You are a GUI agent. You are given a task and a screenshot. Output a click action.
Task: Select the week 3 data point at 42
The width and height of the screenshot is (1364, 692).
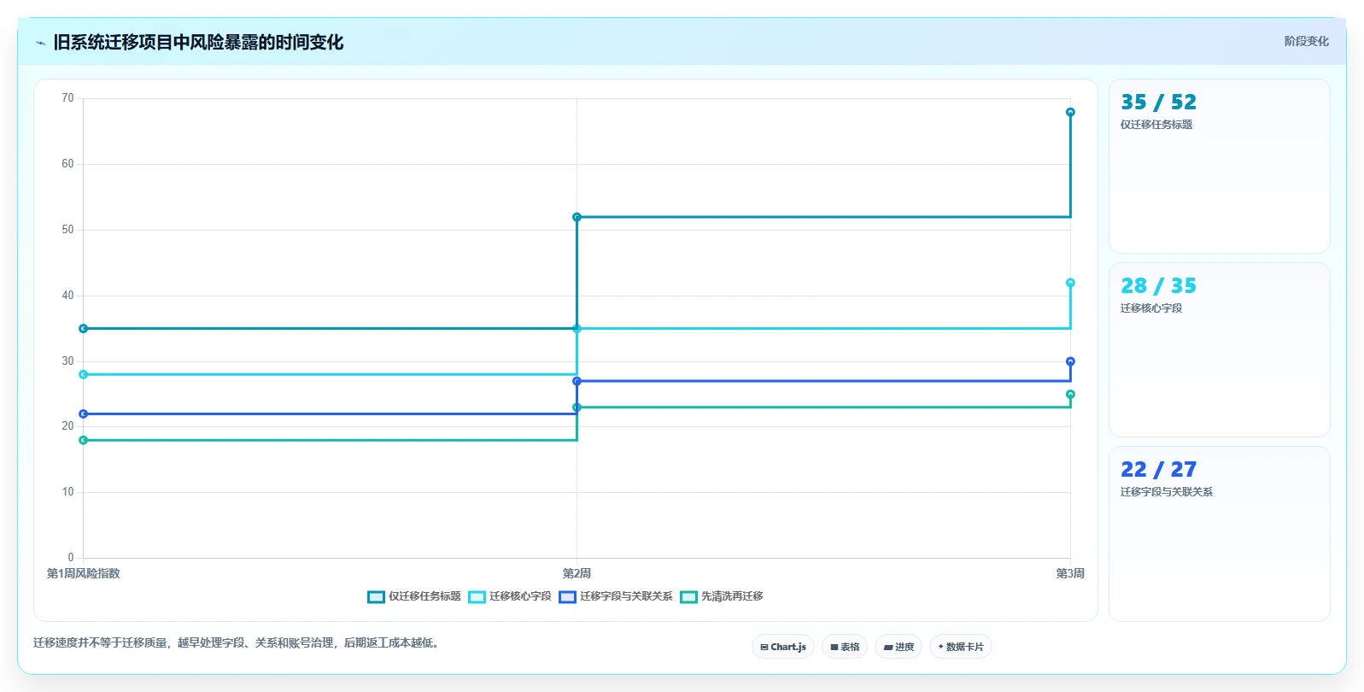1070,283
